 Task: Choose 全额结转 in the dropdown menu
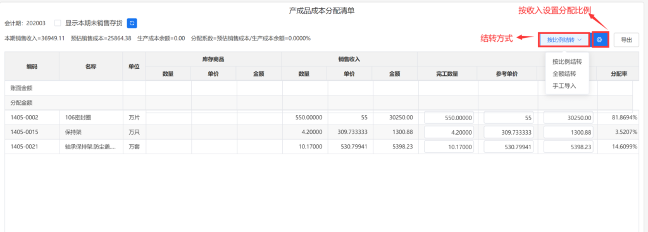[x=564, y=74]
